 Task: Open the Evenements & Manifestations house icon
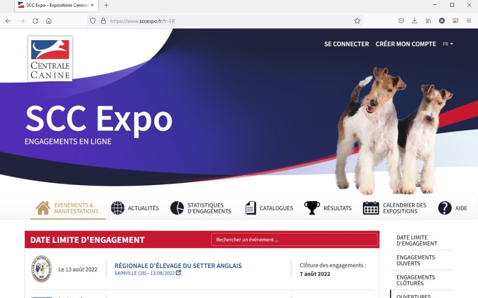click(x=43, y=208)
